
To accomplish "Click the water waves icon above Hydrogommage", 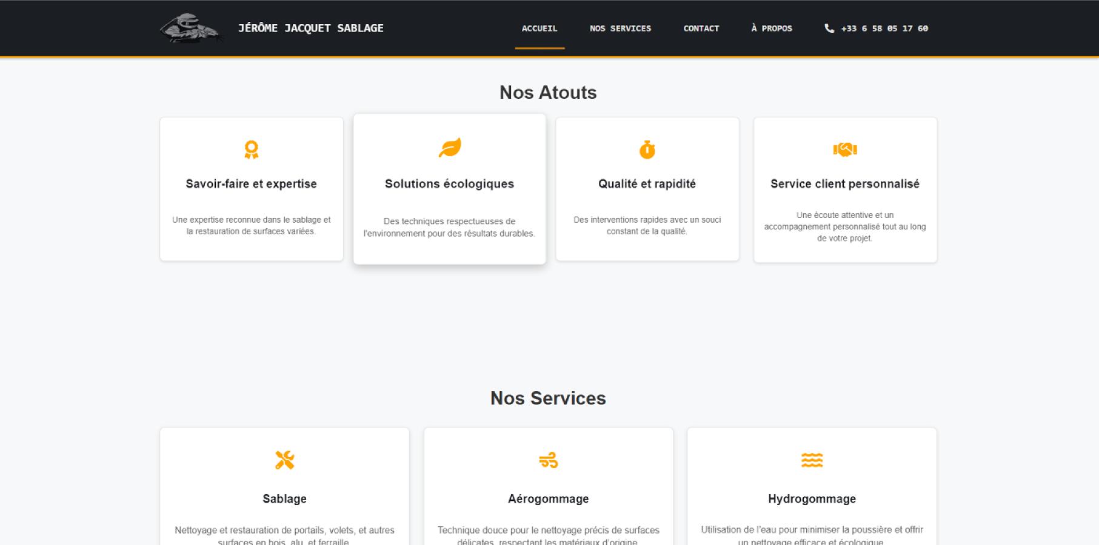I will (x=812, y=460).
